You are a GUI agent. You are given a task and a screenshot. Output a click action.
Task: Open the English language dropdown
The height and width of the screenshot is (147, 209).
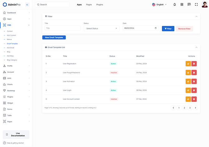tap(159, 5)
